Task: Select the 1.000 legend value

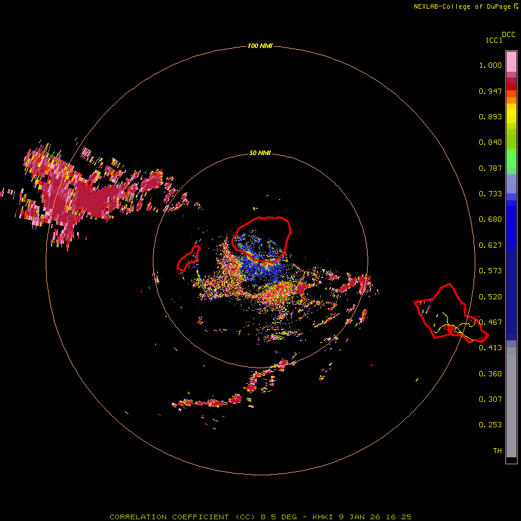Action: [x=490, y=65]
